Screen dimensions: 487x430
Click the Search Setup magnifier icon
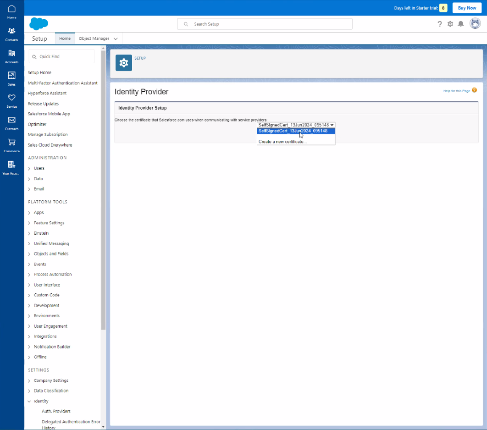coord(186,24)
